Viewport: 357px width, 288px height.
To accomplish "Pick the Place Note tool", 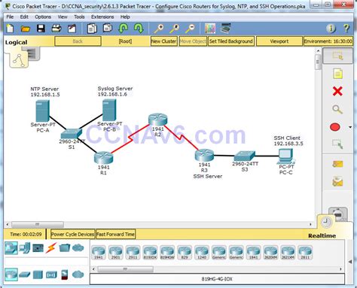I will [337, 74].
